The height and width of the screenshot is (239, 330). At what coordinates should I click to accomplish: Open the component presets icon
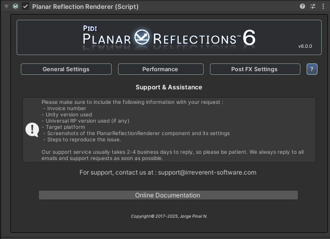click(x=313, y=6)
